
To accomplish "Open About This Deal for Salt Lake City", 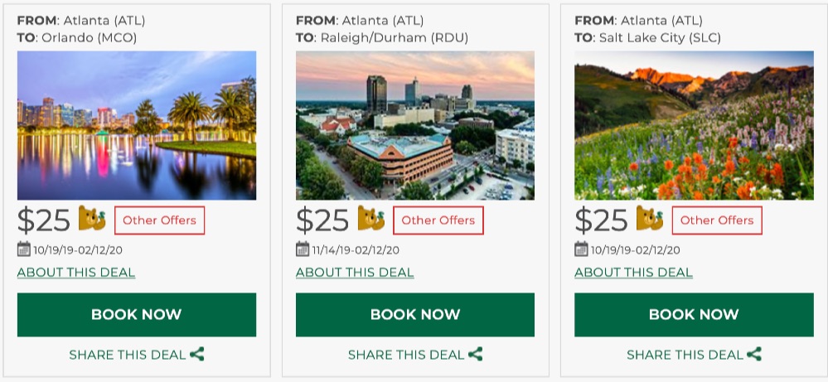I will click(633, 273).
